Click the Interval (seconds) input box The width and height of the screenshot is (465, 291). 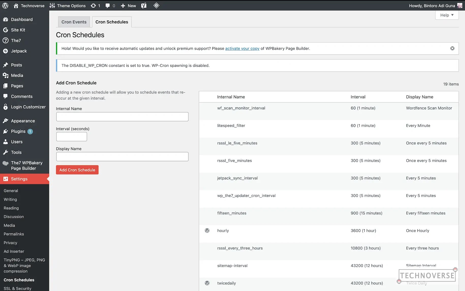pyautogui.click(x=71, y=137)
